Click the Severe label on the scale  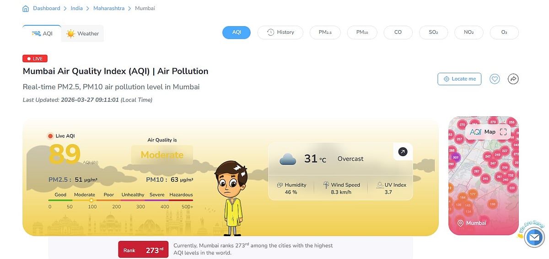pos(157,194)
